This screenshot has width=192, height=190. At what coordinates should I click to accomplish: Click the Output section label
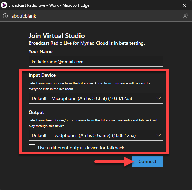click(x=36, y=112)
